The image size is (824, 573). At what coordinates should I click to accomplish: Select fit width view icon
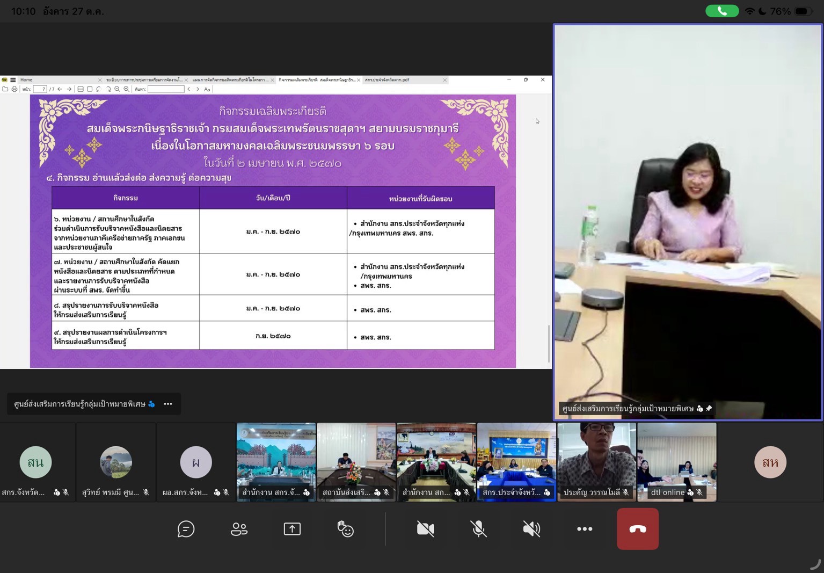click(x=81, y=89)
